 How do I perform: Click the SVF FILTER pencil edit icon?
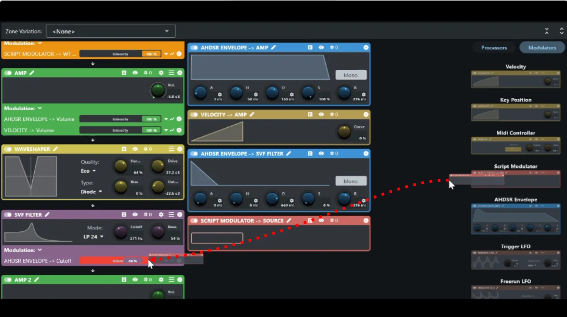(x=47, y=215)
